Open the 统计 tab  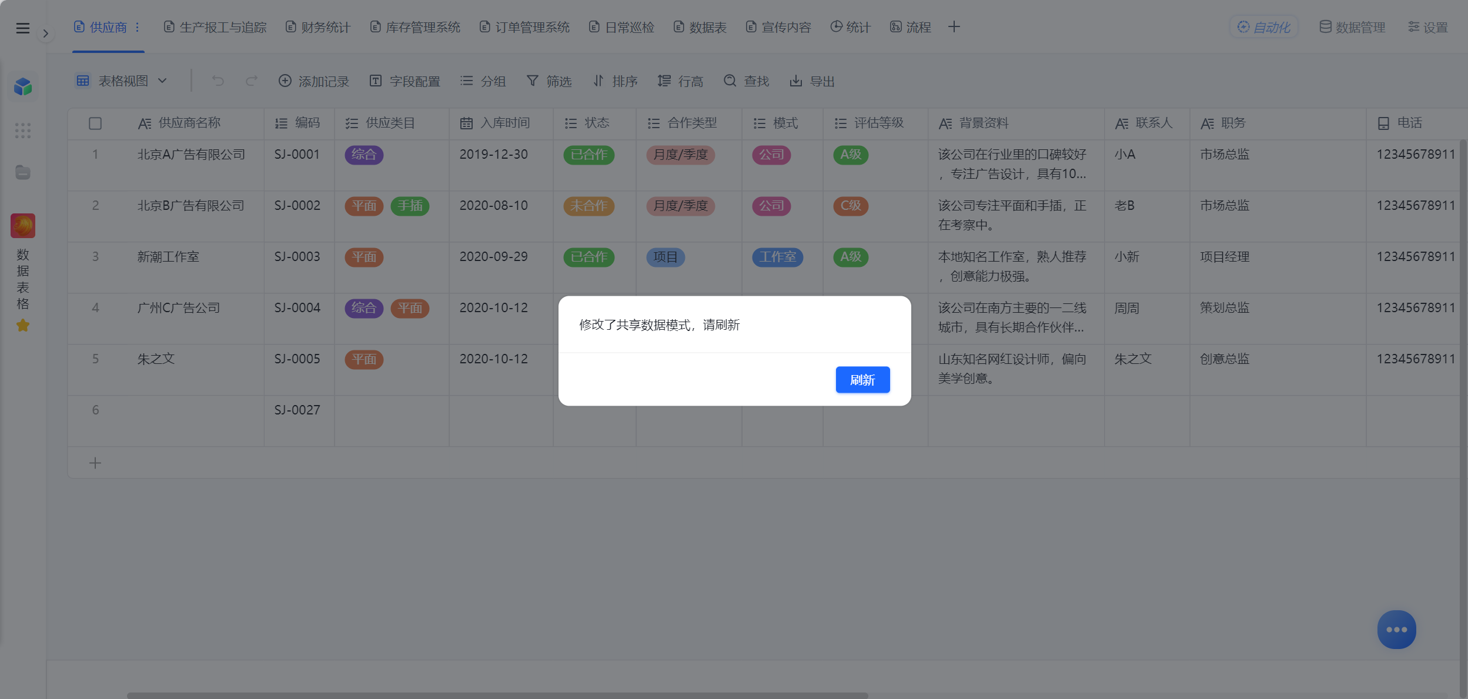click(x=850, y=27)
